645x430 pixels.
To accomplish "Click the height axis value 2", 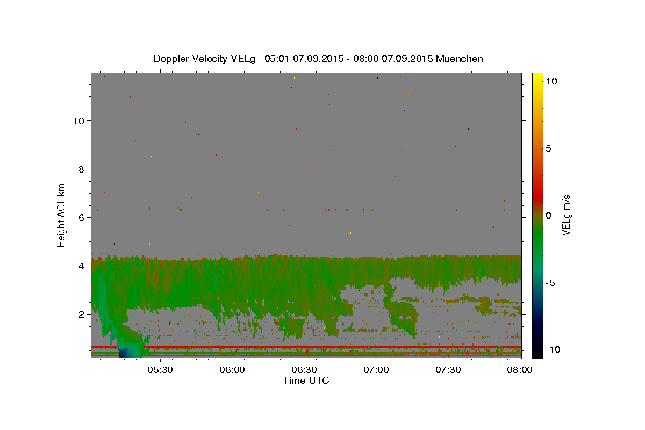I will click(82, 314).
